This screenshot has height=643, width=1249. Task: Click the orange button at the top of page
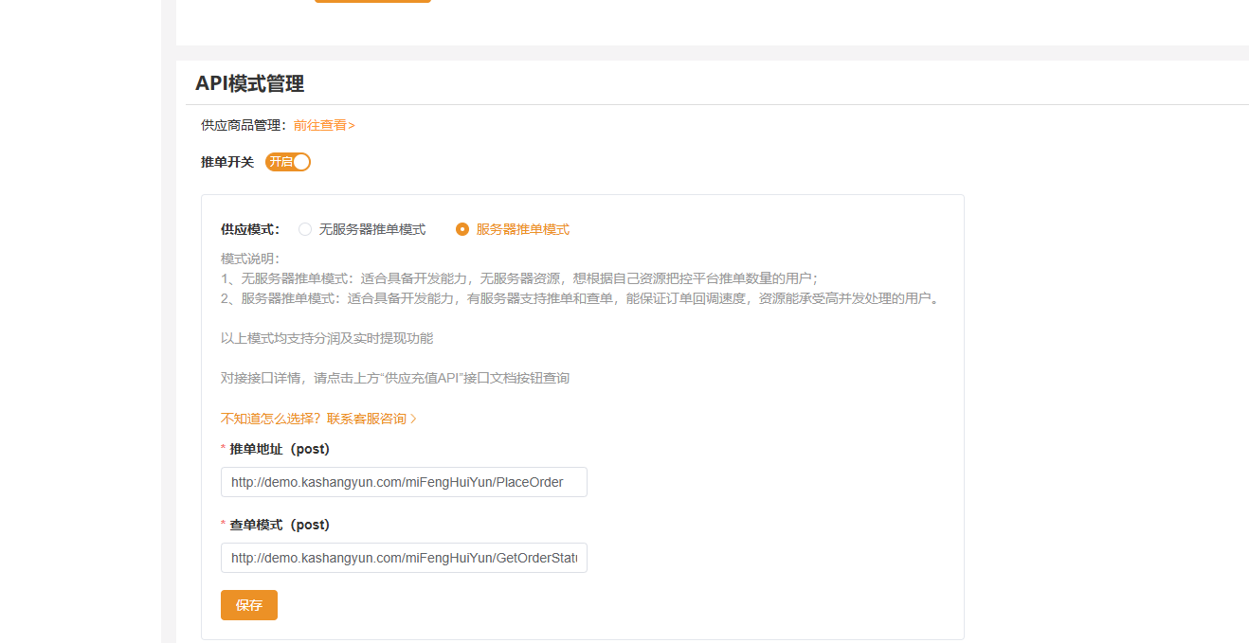(372, 1)
